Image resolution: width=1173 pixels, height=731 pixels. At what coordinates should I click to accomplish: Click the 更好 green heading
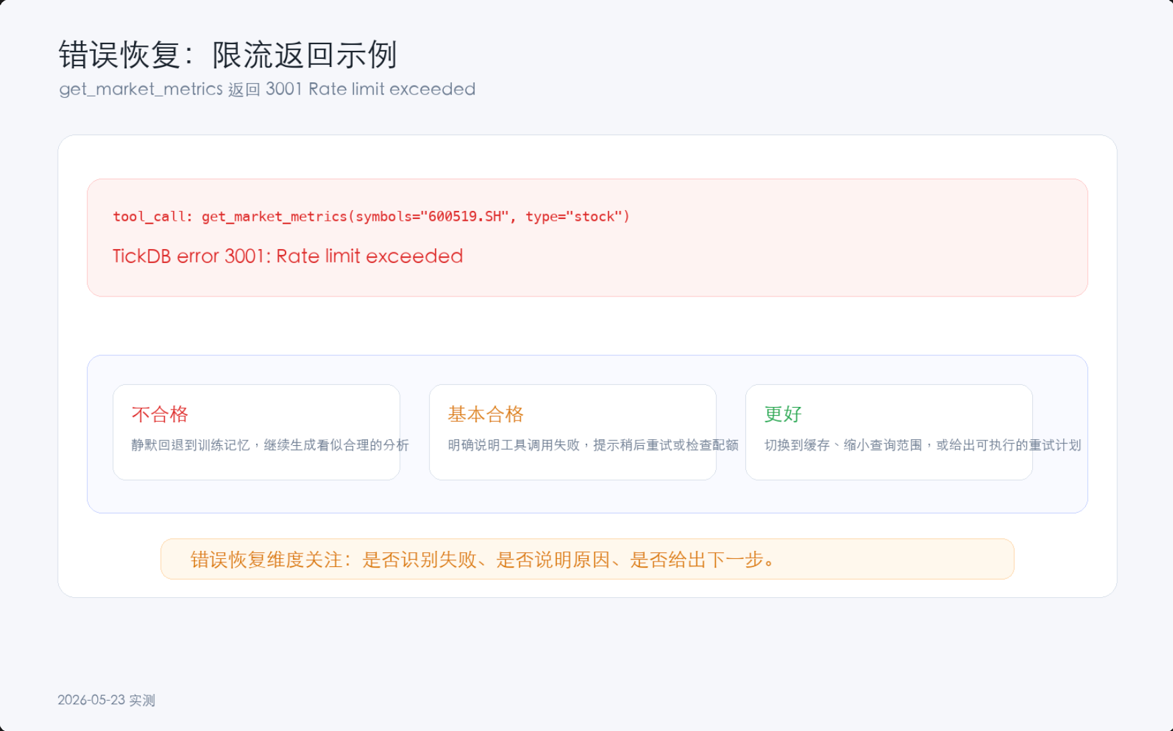[783, 414]
